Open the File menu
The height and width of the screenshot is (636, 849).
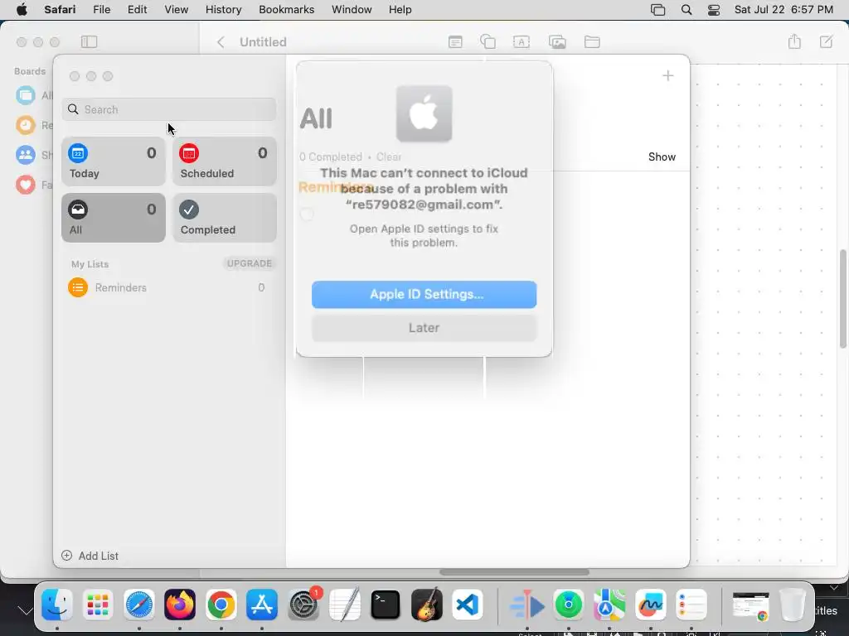(x=102, y=9)
